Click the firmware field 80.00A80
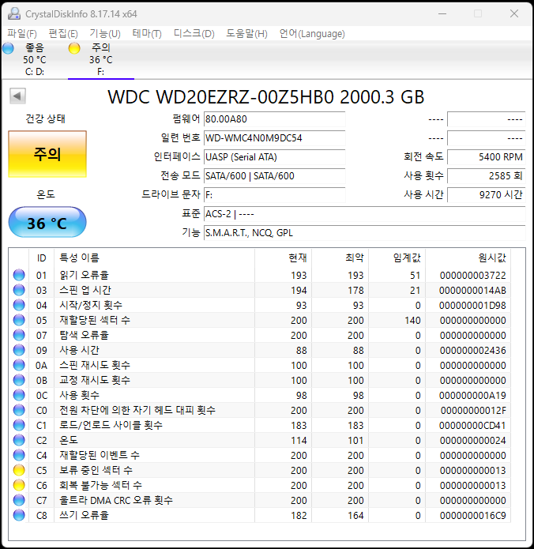This screenshot has height=549, width=534. coord(275,119)
